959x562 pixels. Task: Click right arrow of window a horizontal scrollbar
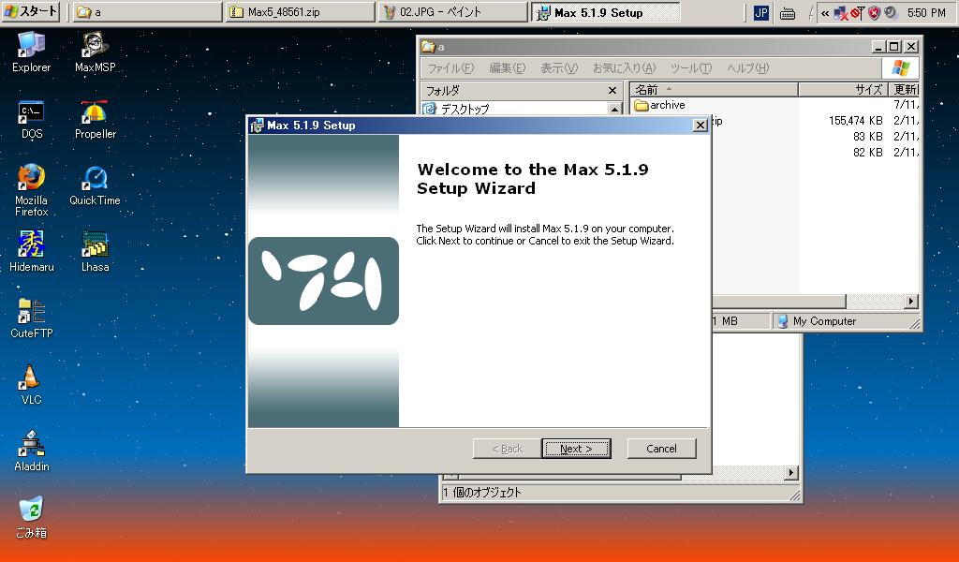911,301
